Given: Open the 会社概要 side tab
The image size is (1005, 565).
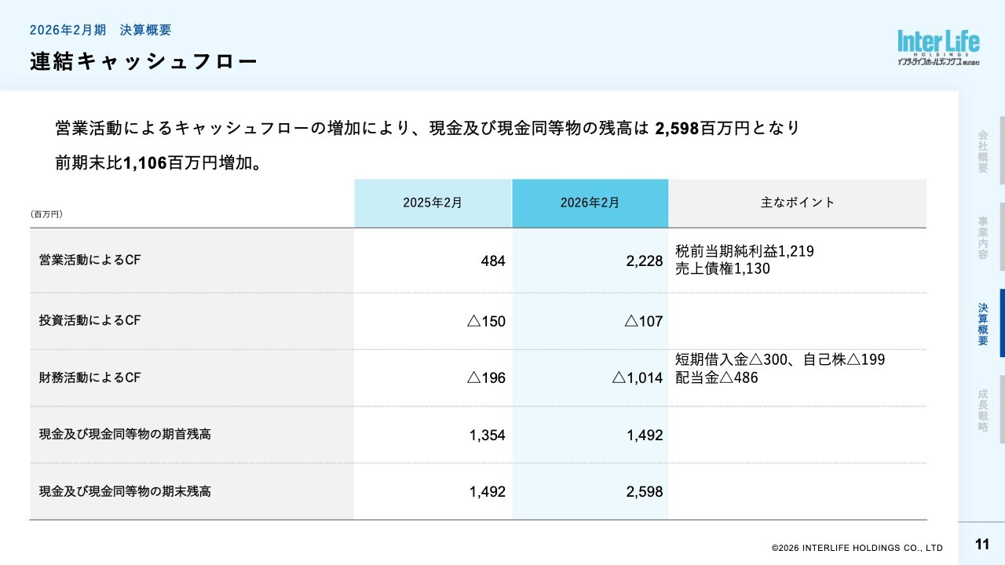Looking at the screenshot, I should 982,151.
